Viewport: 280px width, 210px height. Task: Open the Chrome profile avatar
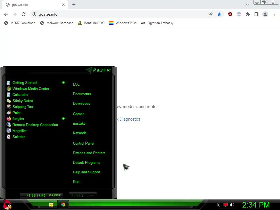coord(265,14)
